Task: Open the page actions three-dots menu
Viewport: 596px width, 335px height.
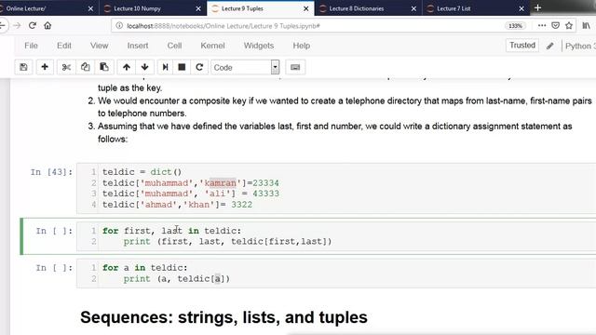Action: [x=542, y=25]
